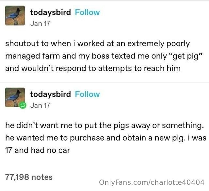Visit the todaysbird username on the second post
This screenshot has height=191, width=209.
[50, 94]
